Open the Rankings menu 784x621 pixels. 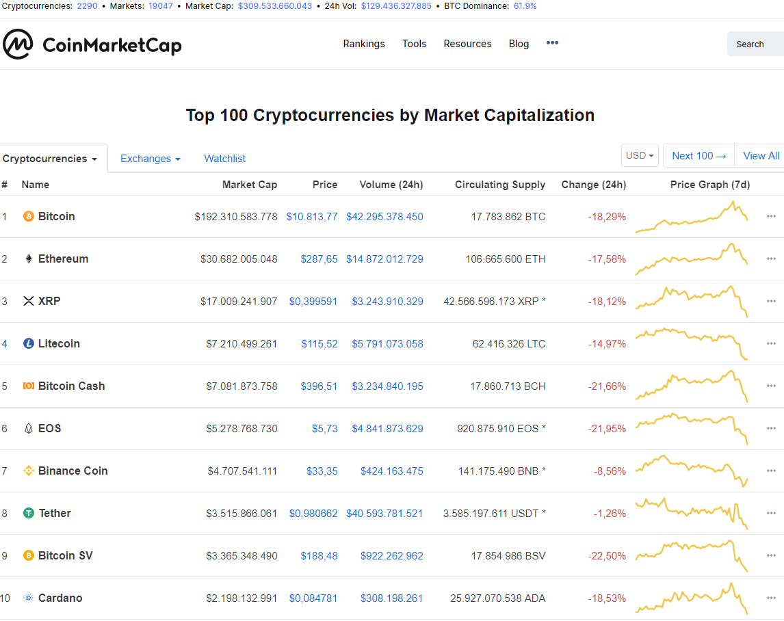tap(363, 44)
